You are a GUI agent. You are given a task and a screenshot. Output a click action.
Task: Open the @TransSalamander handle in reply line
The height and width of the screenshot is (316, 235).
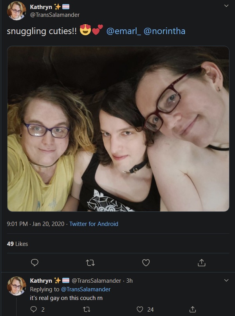[x=86, y=289]
